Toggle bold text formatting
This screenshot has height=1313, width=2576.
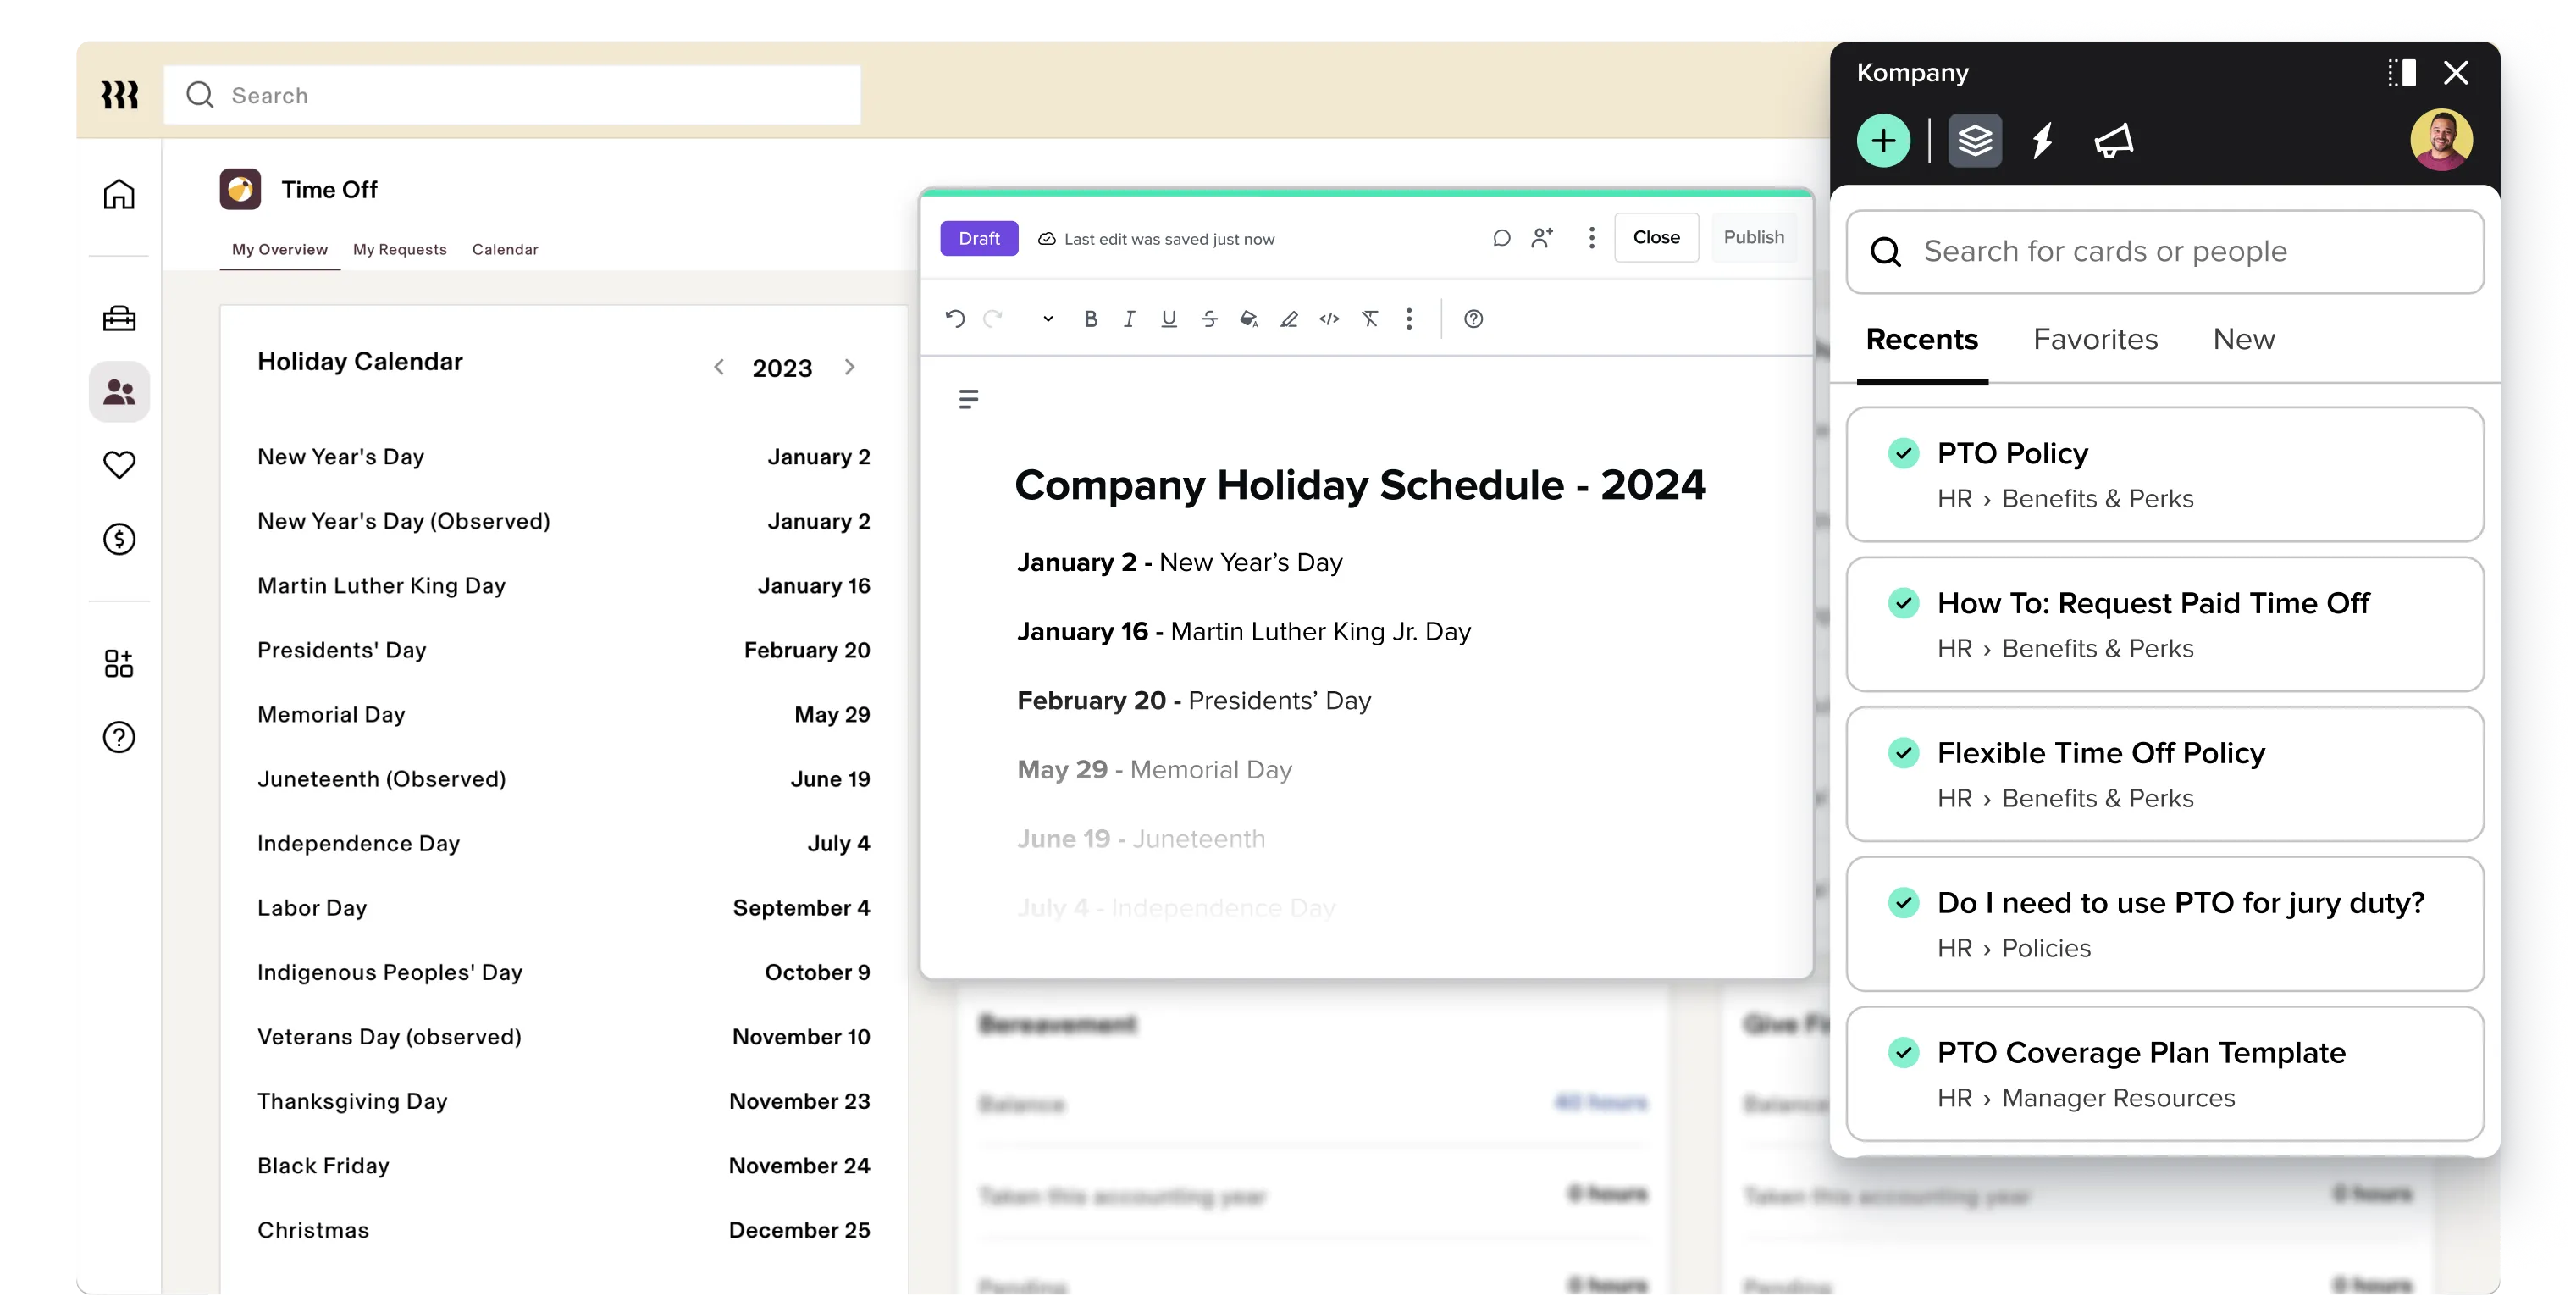coord(1091,319)
